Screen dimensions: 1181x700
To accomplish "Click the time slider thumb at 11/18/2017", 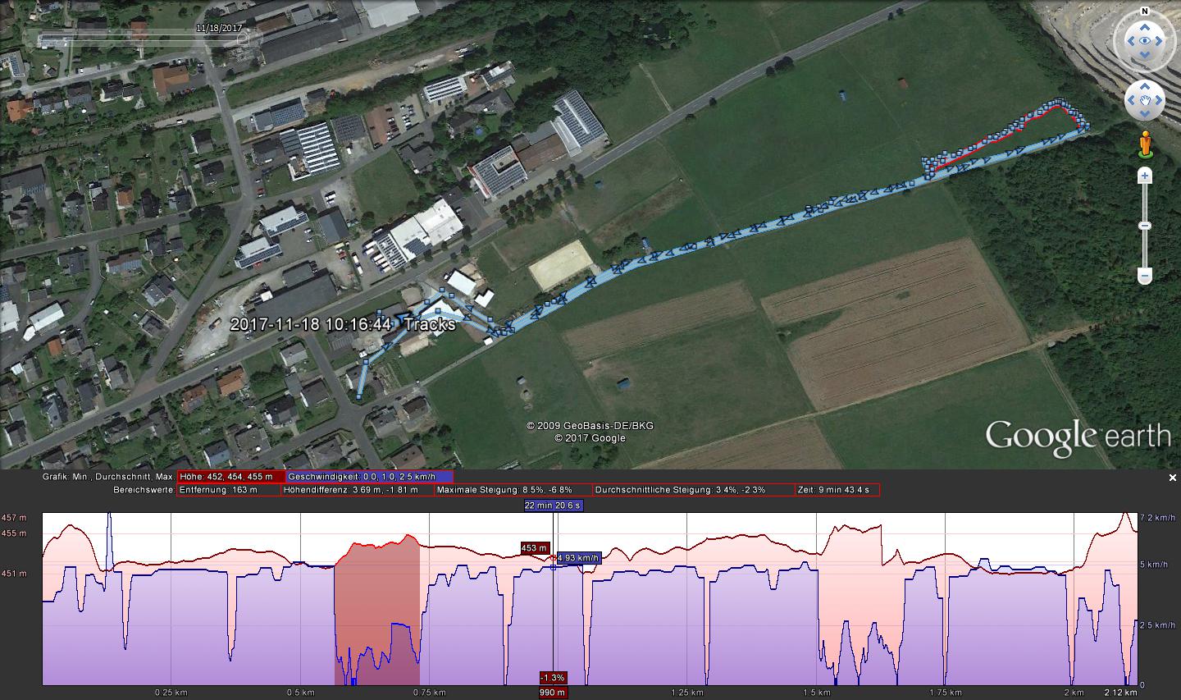I will point(242,39).
